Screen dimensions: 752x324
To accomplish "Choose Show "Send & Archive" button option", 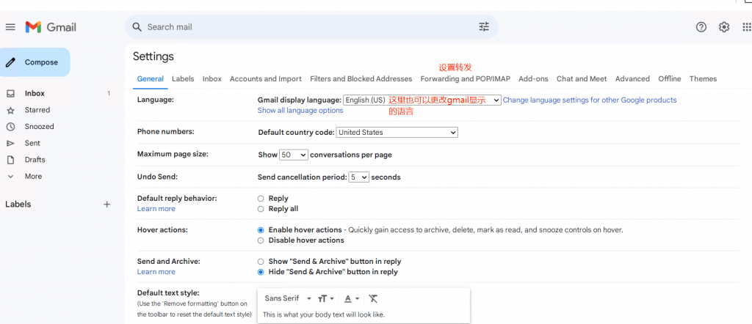I will (261, 261).
